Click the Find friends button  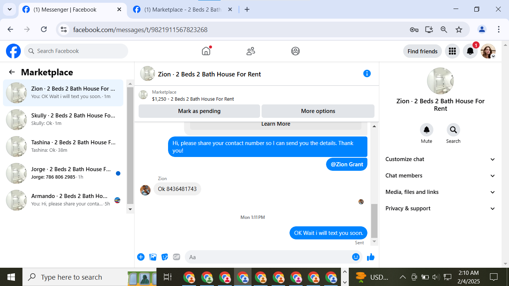423,51
